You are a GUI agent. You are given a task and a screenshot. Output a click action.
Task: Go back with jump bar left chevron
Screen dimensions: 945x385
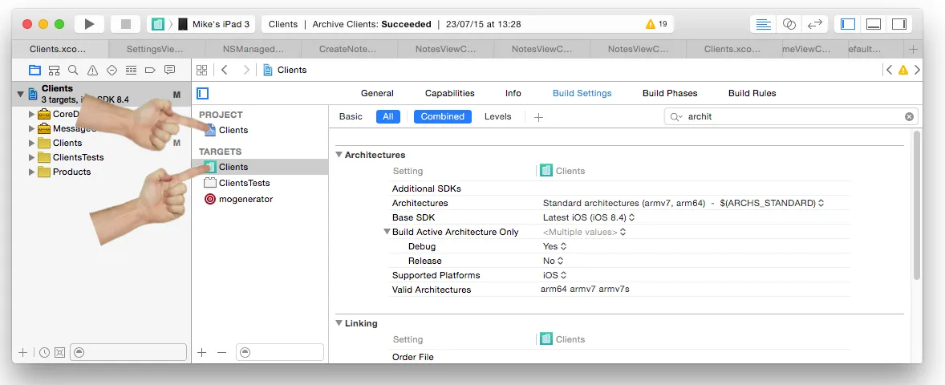[224, 70]
